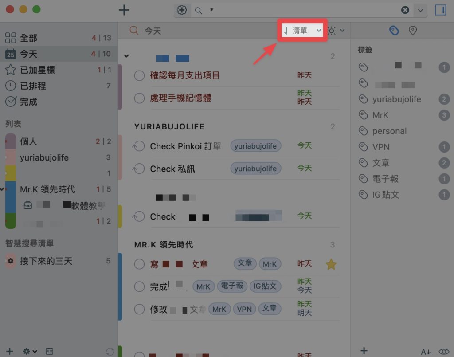
Task: Click yuriabujolife tag on Check 私訊
Action: coord(256,169)
